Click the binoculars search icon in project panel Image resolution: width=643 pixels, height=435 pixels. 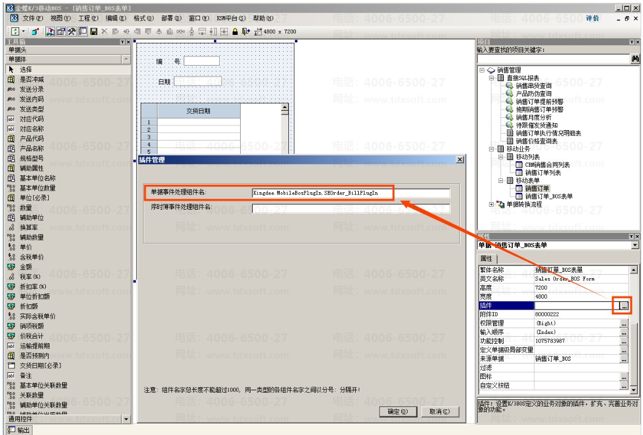point(635,59)
